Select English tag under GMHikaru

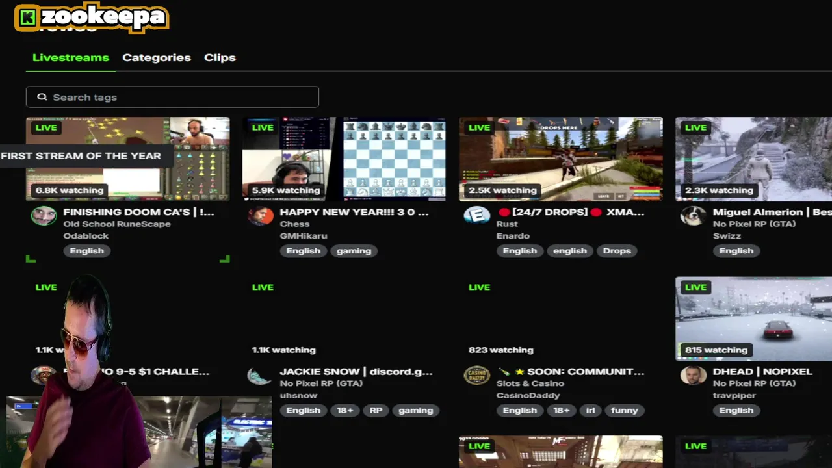pos(304,251)
